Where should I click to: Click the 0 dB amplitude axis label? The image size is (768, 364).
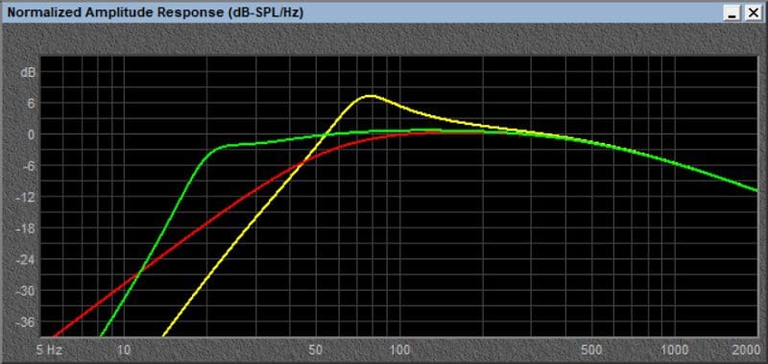31,134
